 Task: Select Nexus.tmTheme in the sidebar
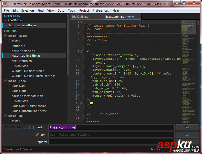(x=22, y=61)
